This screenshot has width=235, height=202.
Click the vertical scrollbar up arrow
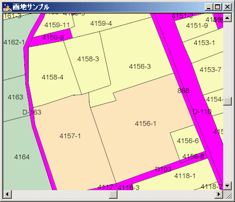(x=227, y=18)
